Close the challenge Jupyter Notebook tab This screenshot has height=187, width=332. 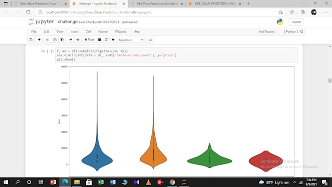tap(124, 4)
